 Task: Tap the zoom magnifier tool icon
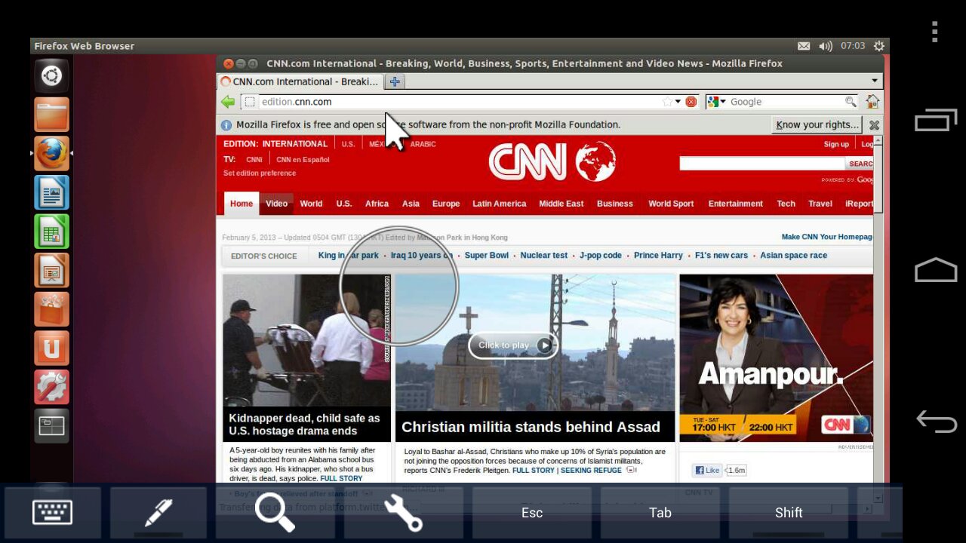pos(275,513)
